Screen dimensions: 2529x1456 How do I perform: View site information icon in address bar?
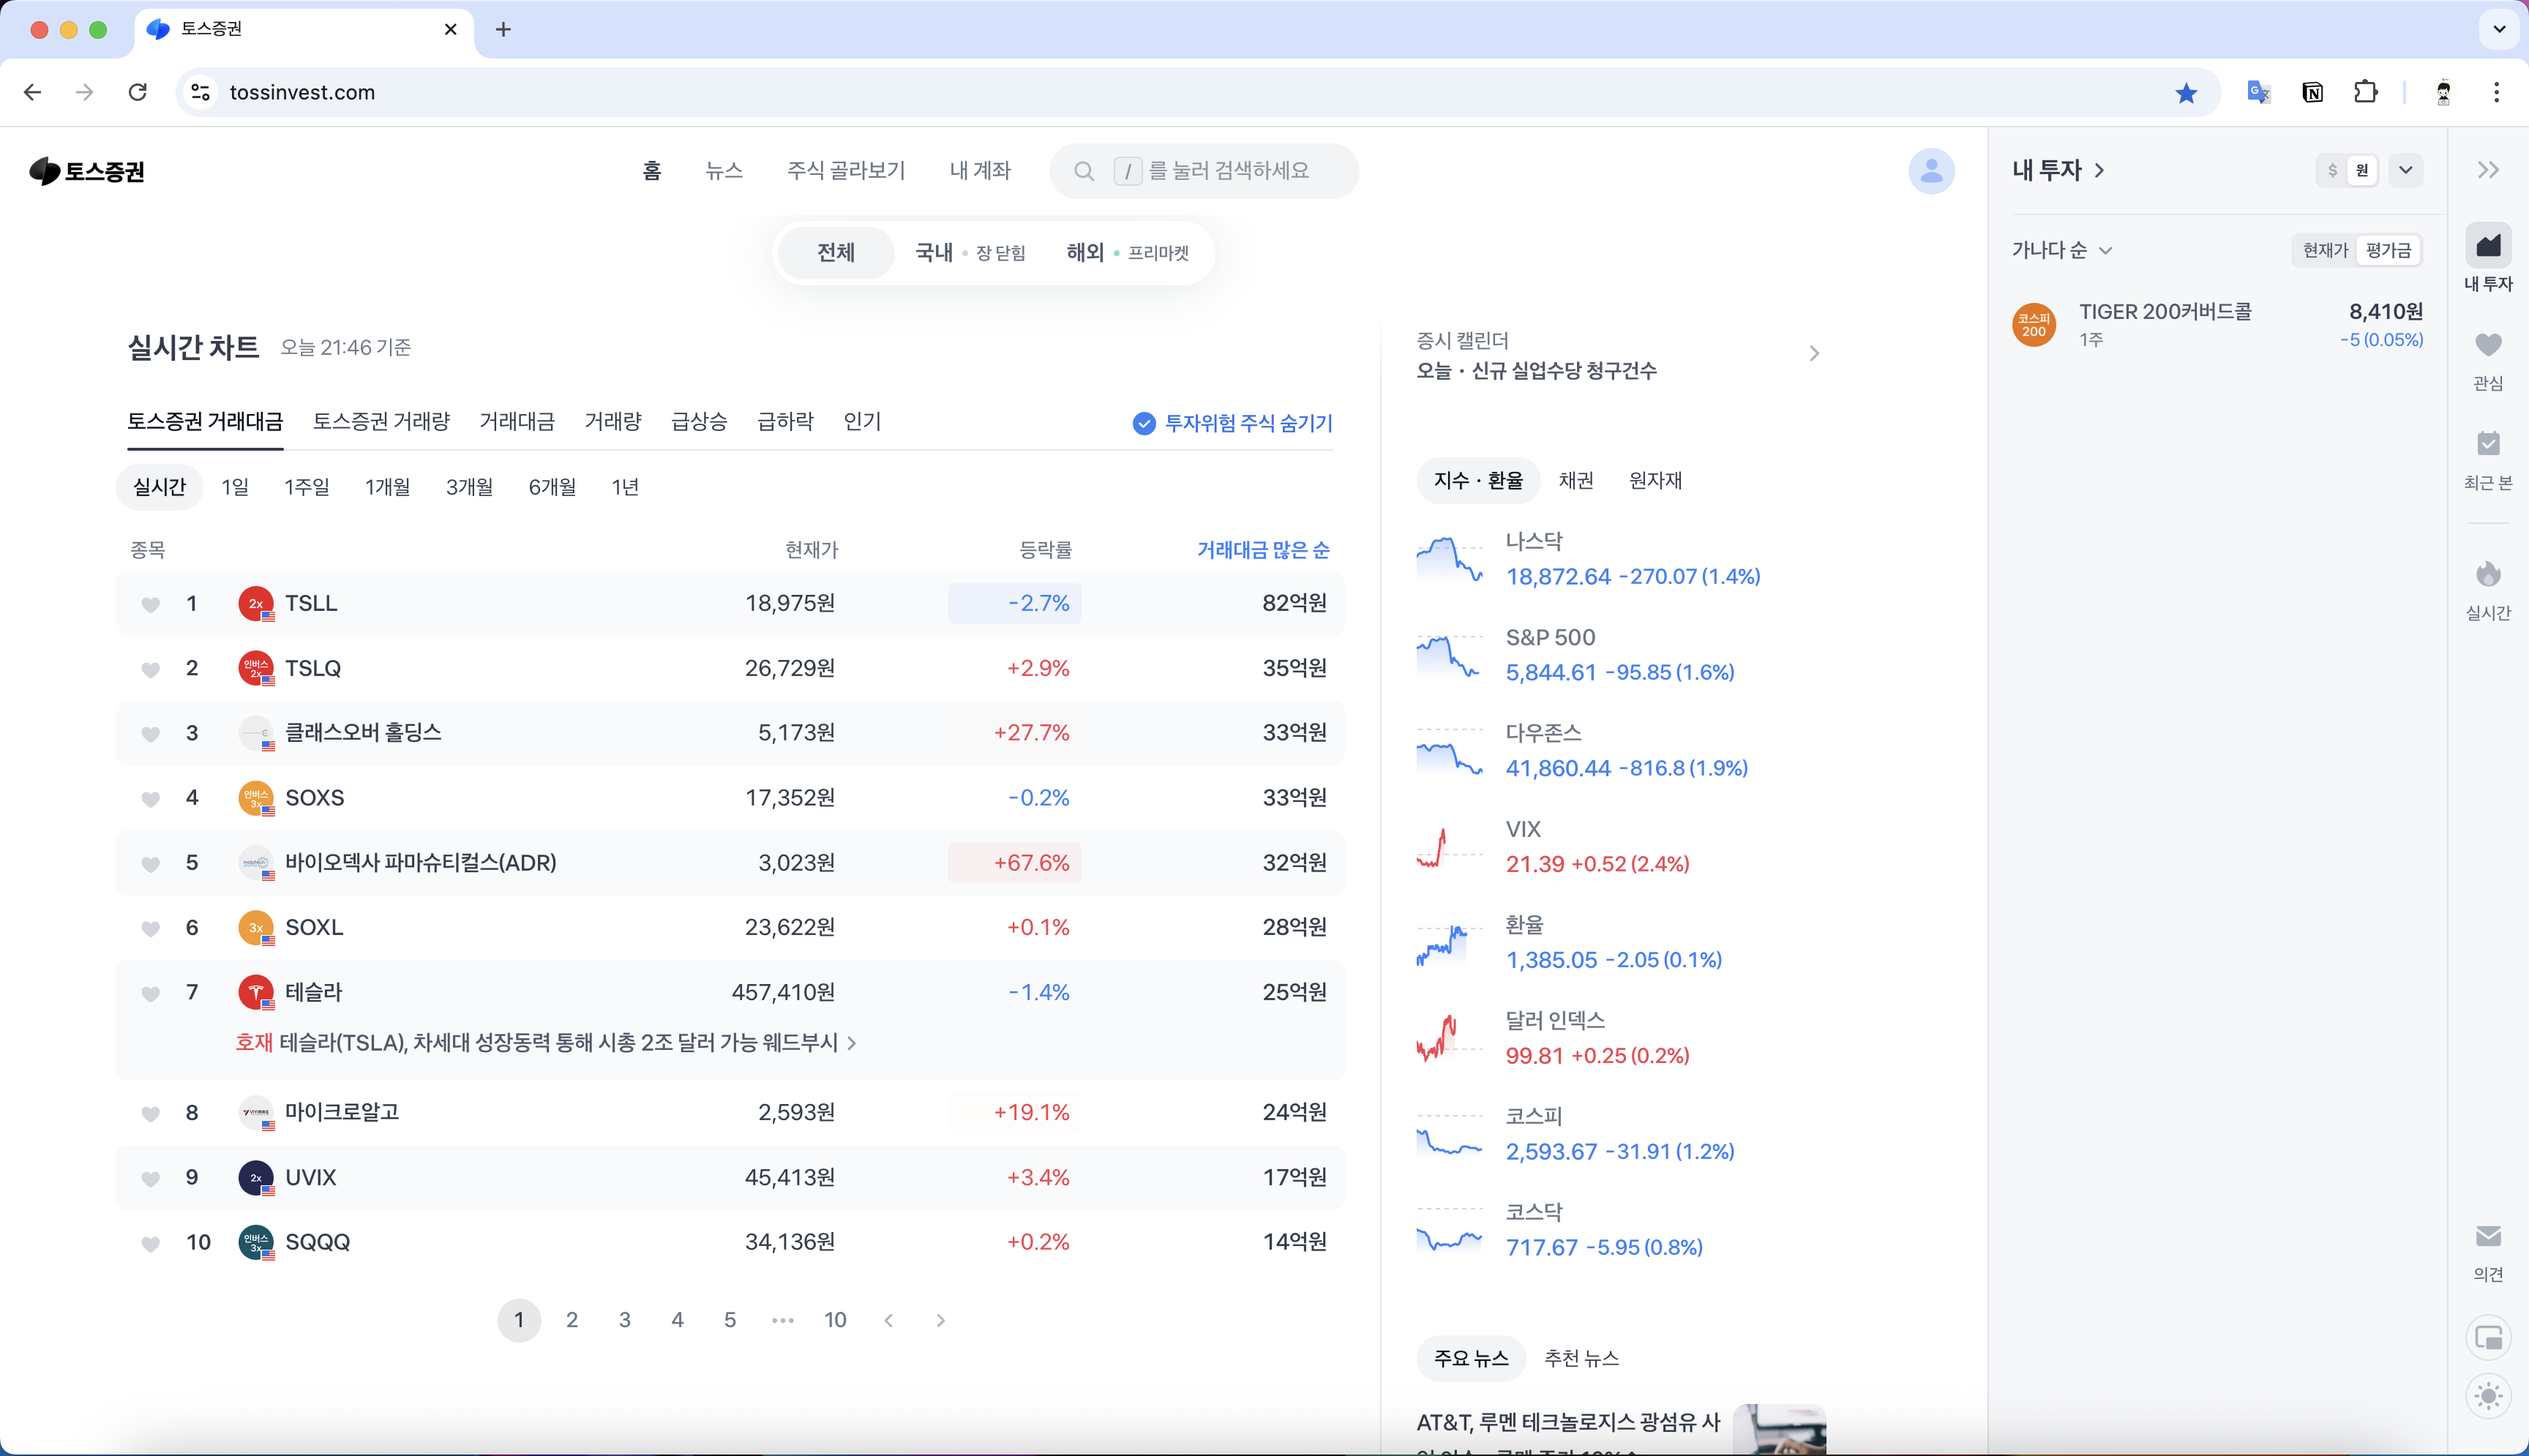point(200,92)
